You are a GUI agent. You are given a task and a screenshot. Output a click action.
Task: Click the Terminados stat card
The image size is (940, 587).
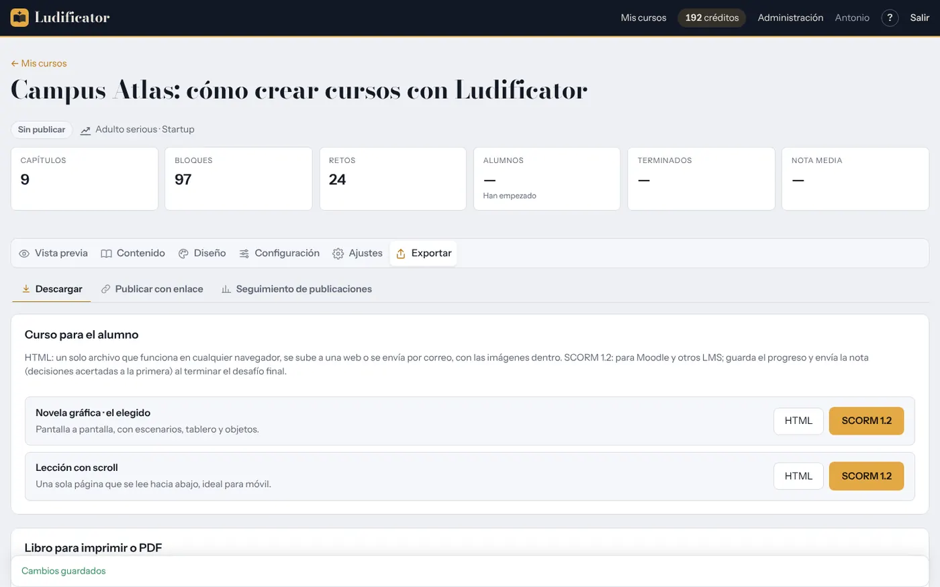pyautogui.click(x=701, y=179)
